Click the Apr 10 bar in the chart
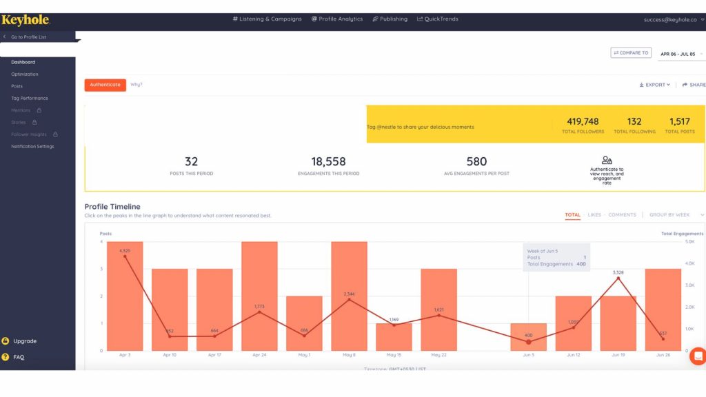The height and width of the screenshot is (397, 706). tap(170, 309)
